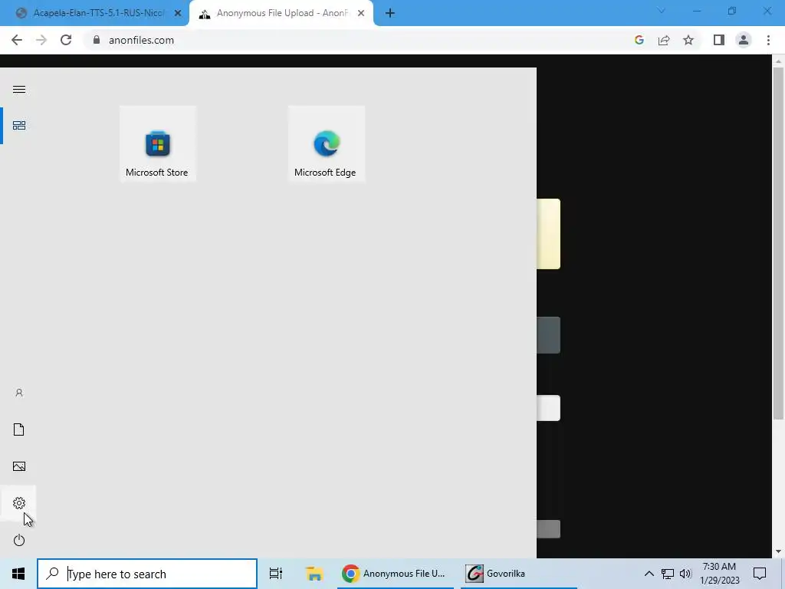Click the scrollbar down arrow
Screen dimensions: 785x589
point(778,552)
